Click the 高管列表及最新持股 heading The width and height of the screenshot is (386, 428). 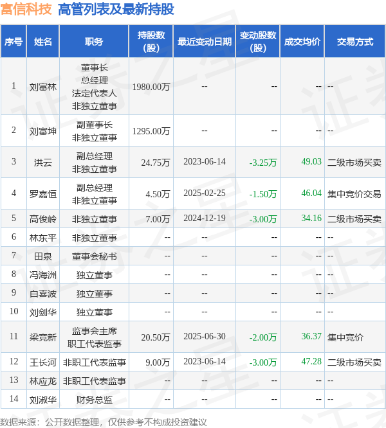[116, 9]
